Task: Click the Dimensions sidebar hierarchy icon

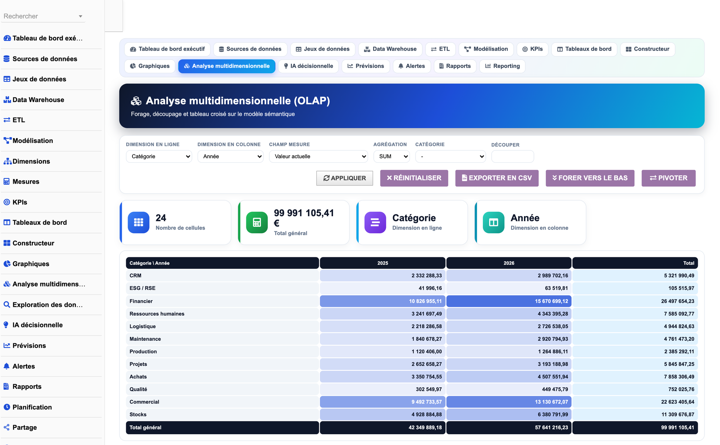Action: [7, 161]
